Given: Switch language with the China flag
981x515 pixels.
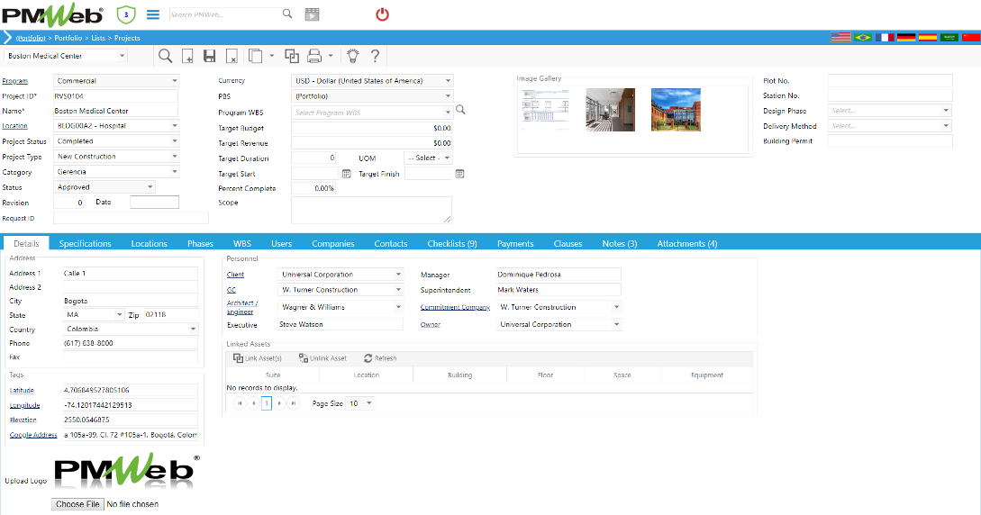Looking at the screenshot, I should [x=971, y=38].
